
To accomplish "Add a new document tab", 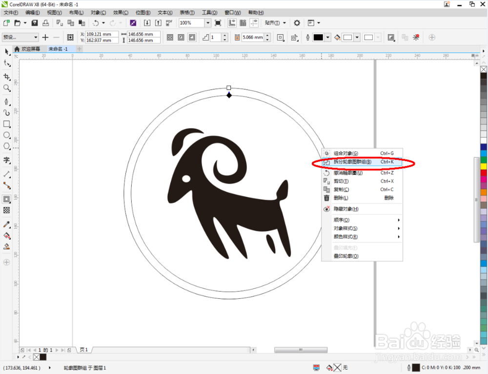I will click(x=80, y=49).
